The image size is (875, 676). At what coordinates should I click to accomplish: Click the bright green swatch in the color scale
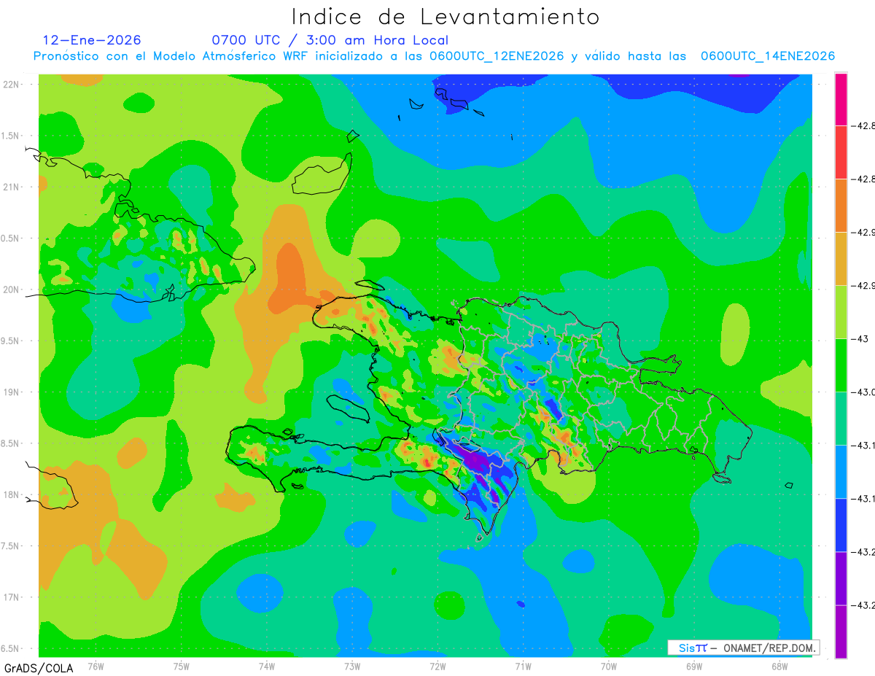(x=841, y=365)
